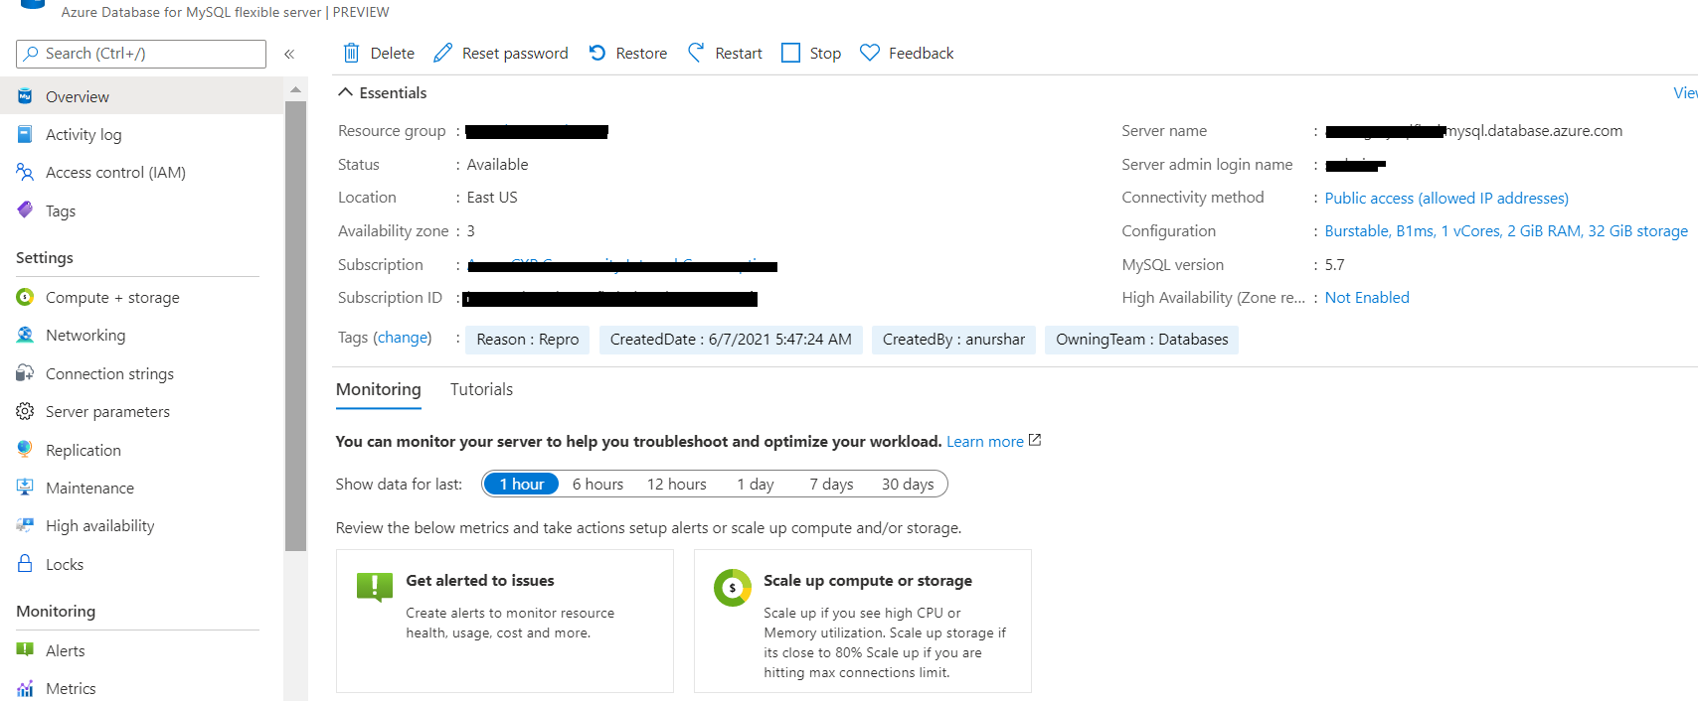Screen dimensions: 1698x701
Task: Click the Locks padlock icon
Action: click(x=25, y=563)
